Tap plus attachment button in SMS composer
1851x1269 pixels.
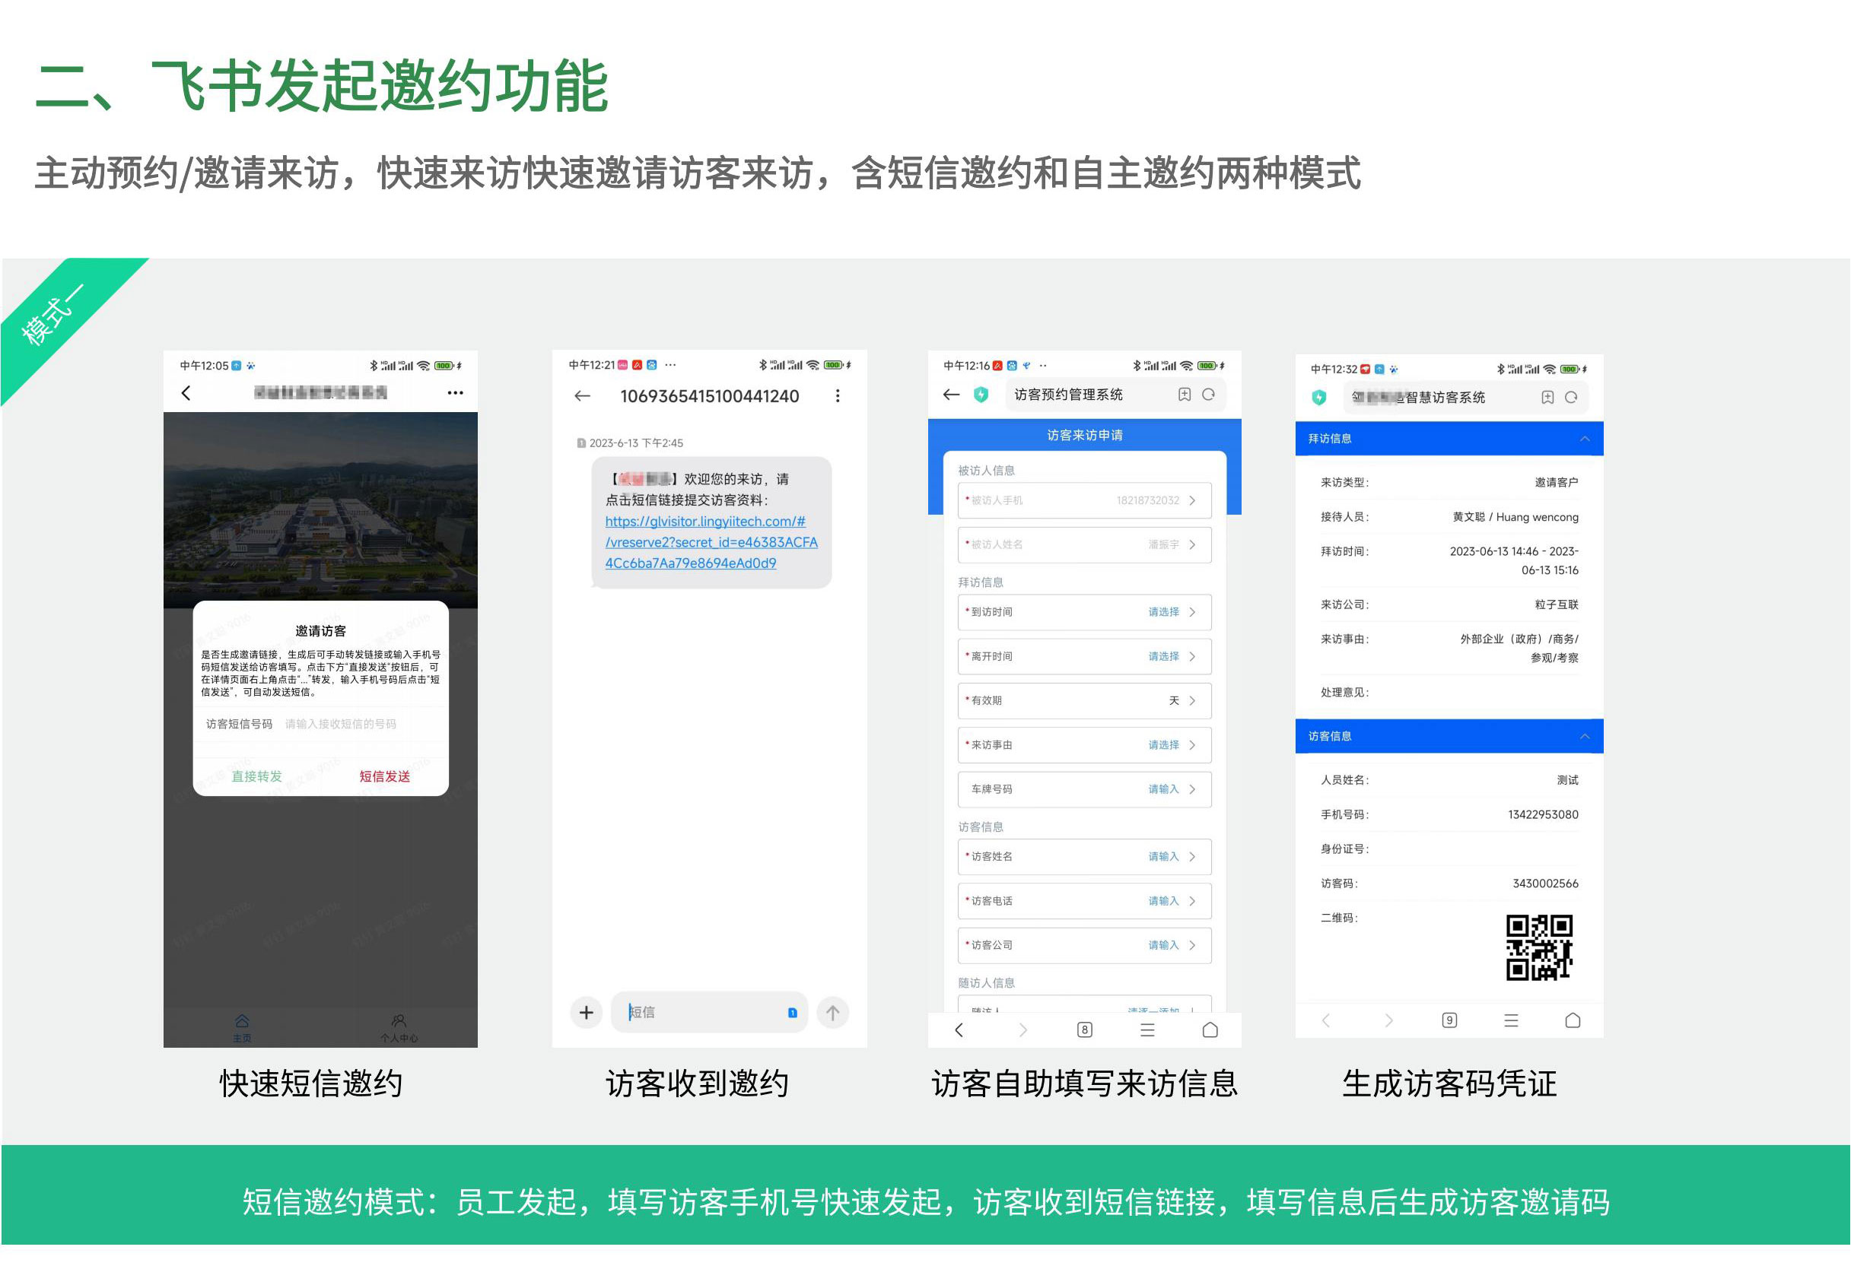587,1012
